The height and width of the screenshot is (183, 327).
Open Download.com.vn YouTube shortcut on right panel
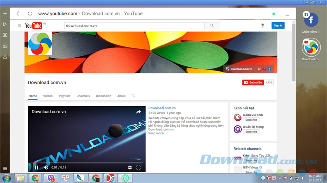point(311,47)
